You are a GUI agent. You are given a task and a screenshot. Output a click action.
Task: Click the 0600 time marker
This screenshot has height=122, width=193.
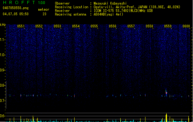[186, 26]
